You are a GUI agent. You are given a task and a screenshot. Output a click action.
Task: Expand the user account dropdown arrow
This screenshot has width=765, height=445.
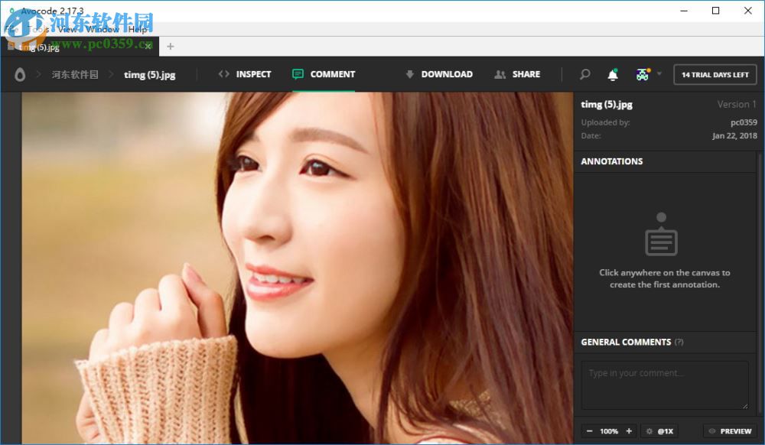659,73
